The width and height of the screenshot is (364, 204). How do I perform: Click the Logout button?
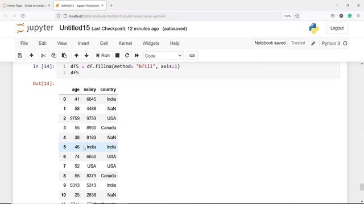pos(337,28)
